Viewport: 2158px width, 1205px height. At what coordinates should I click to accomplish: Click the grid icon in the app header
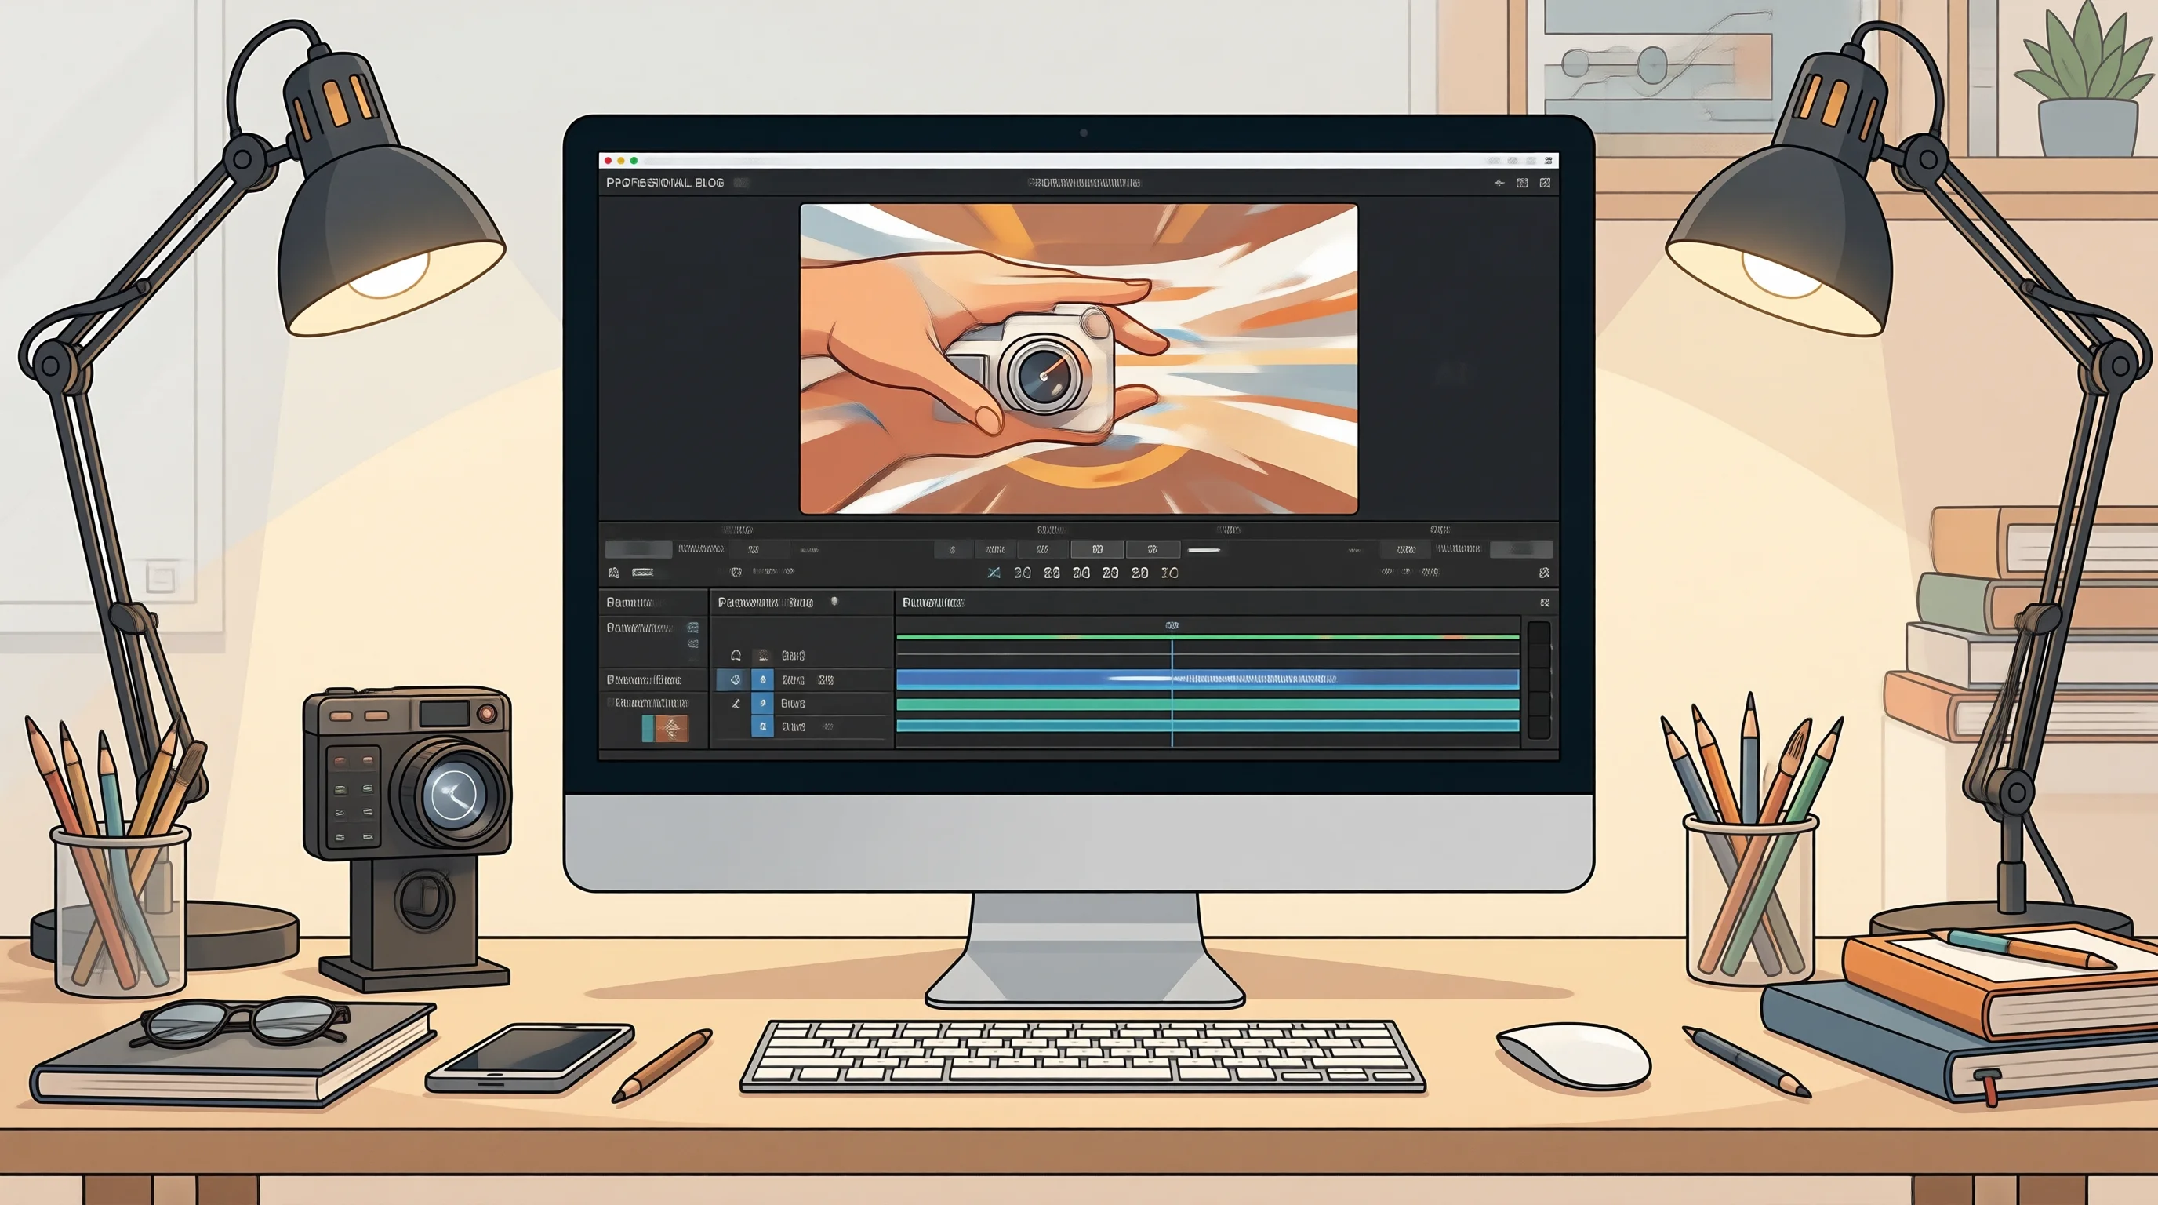(1522, 183)
